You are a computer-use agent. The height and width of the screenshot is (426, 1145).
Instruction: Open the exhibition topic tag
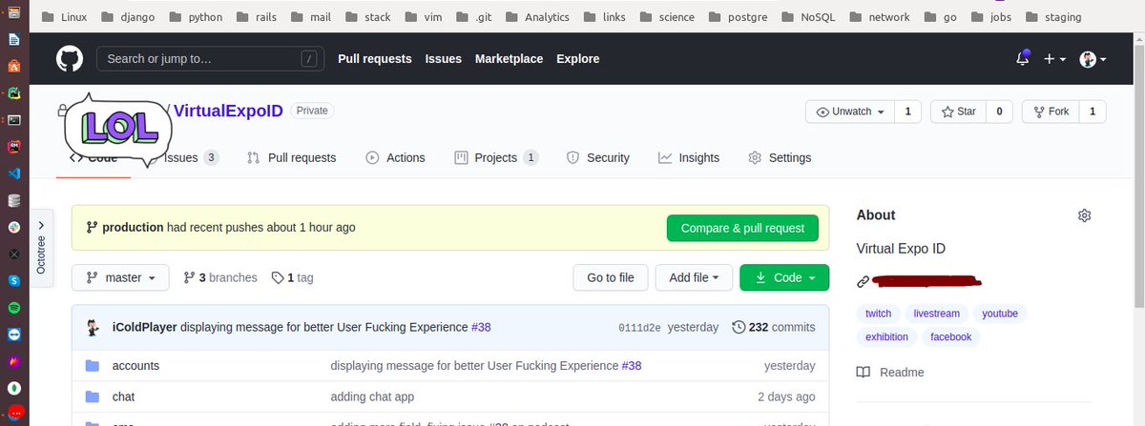click(887, 336)
